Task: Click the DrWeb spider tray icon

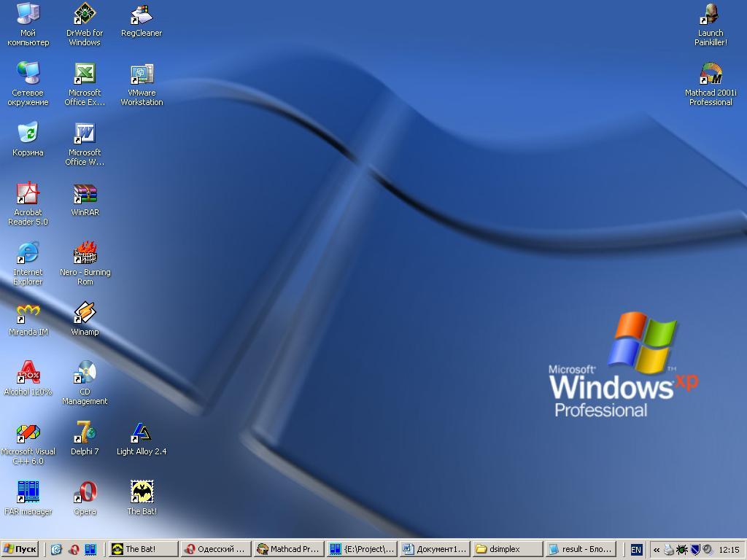Action: pyautogui.click(x=682, y=550)
